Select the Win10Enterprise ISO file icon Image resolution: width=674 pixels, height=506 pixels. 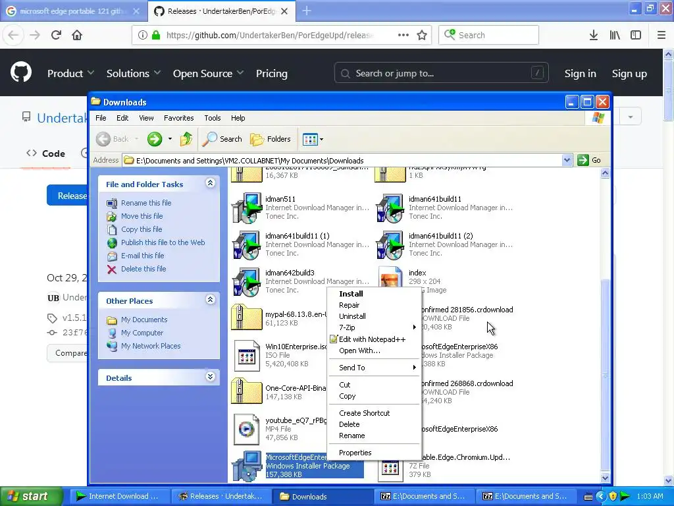click(247, 355)
